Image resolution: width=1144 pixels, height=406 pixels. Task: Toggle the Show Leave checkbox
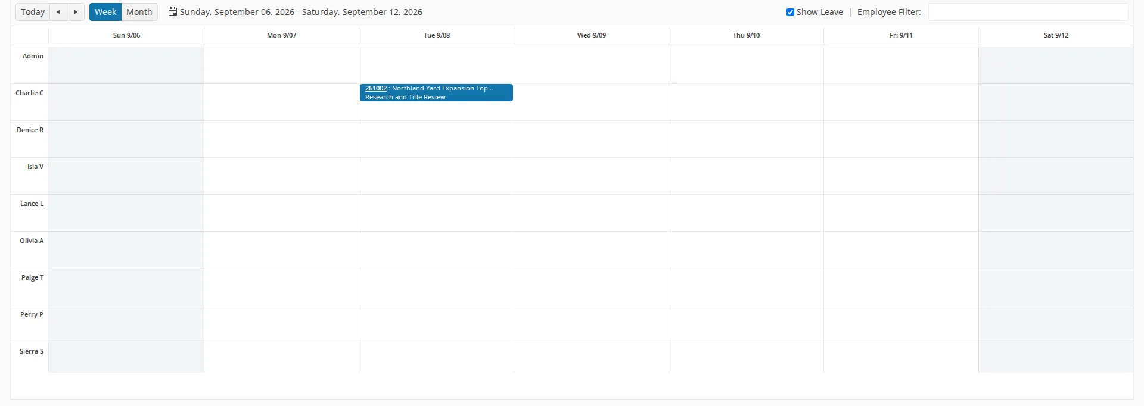click(790, 12)
